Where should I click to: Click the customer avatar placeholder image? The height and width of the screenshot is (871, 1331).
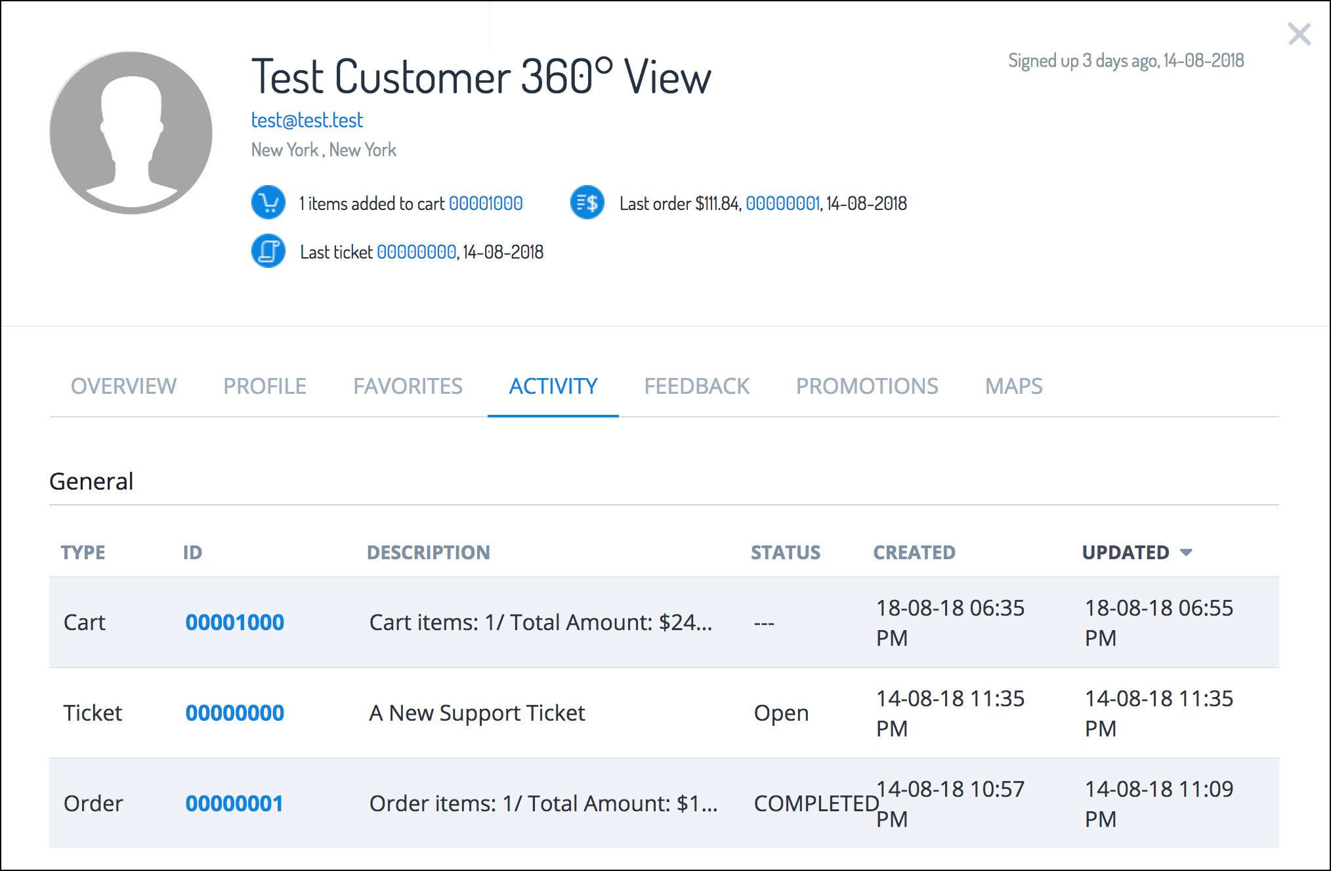tap(131, 133)
